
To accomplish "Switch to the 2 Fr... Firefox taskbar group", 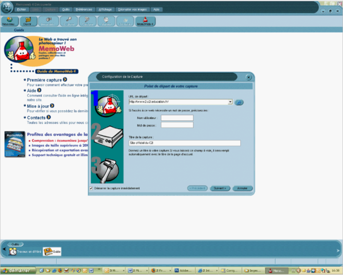I will [x=161, y=271].
